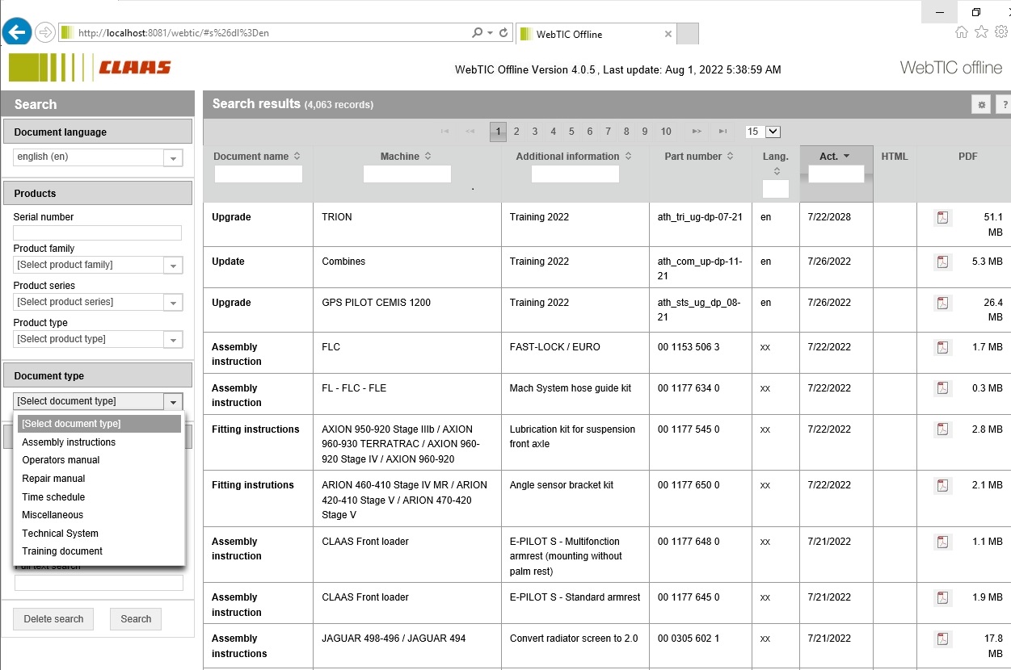1011x670 pixels.
Task: Open browser favorites star
Action: click(x=981, y=32)
